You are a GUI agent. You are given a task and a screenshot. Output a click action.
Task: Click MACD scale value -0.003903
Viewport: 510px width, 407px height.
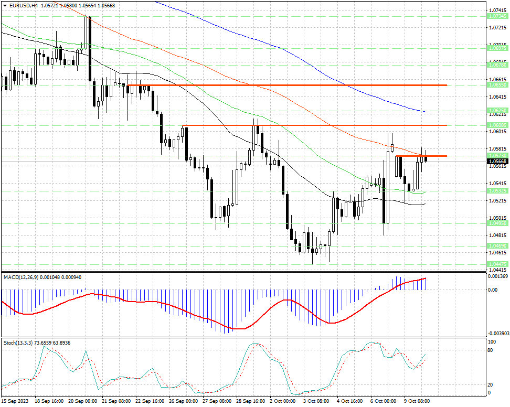(x=498, y=333)
